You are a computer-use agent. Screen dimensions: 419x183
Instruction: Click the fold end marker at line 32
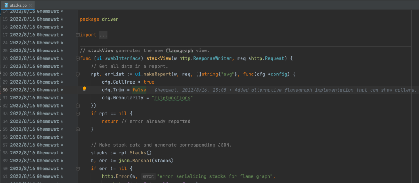[78, 106]
